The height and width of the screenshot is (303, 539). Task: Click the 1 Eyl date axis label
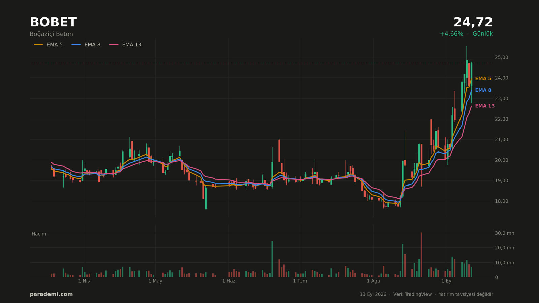[447, 281]
